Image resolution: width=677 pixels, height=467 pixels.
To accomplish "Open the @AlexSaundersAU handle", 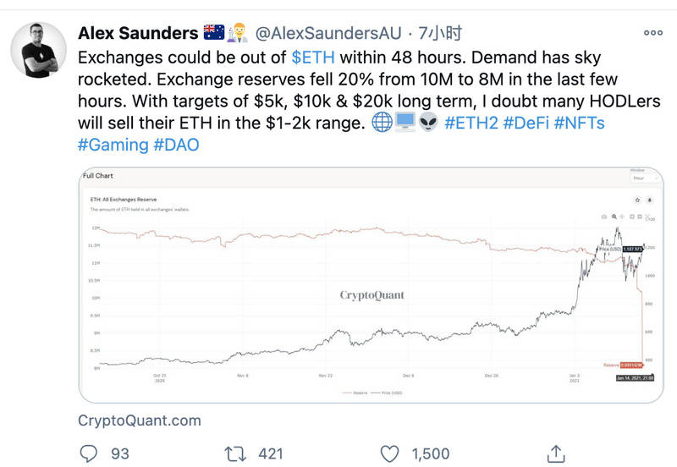I will [328, 33].
